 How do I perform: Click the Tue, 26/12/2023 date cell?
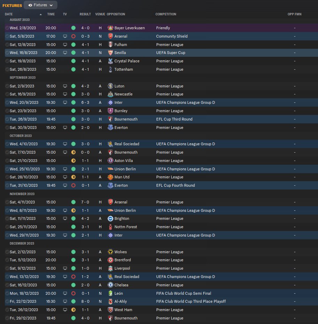coord(24,310)
